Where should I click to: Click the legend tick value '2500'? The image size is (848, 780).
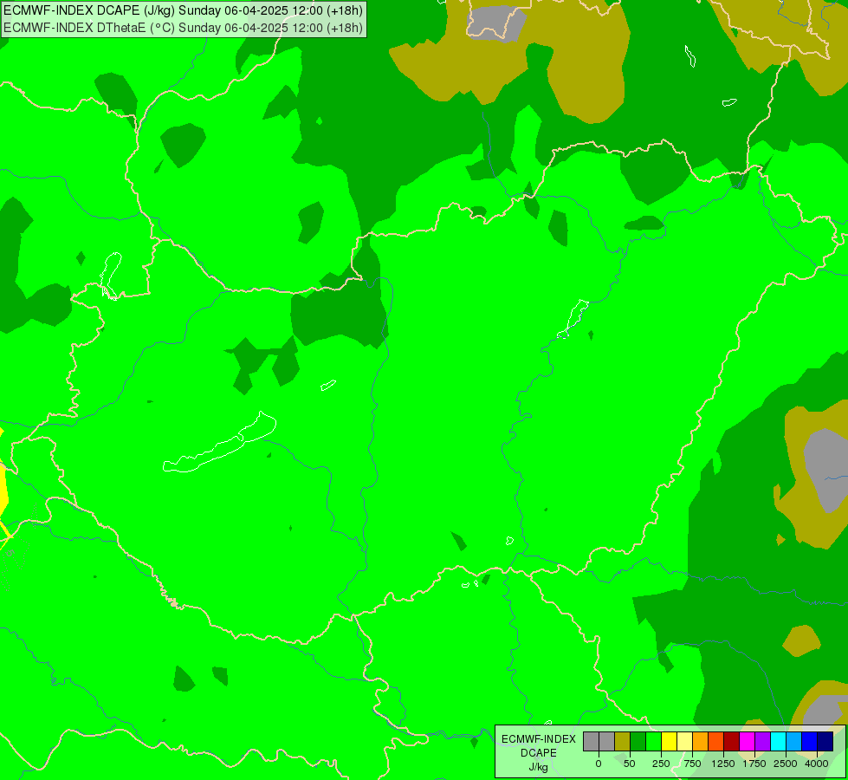point(786,764)
